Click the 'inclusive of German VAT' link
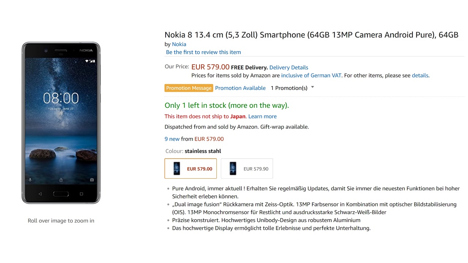Screen dimensions: 468x263 click(x=311, y=76)
